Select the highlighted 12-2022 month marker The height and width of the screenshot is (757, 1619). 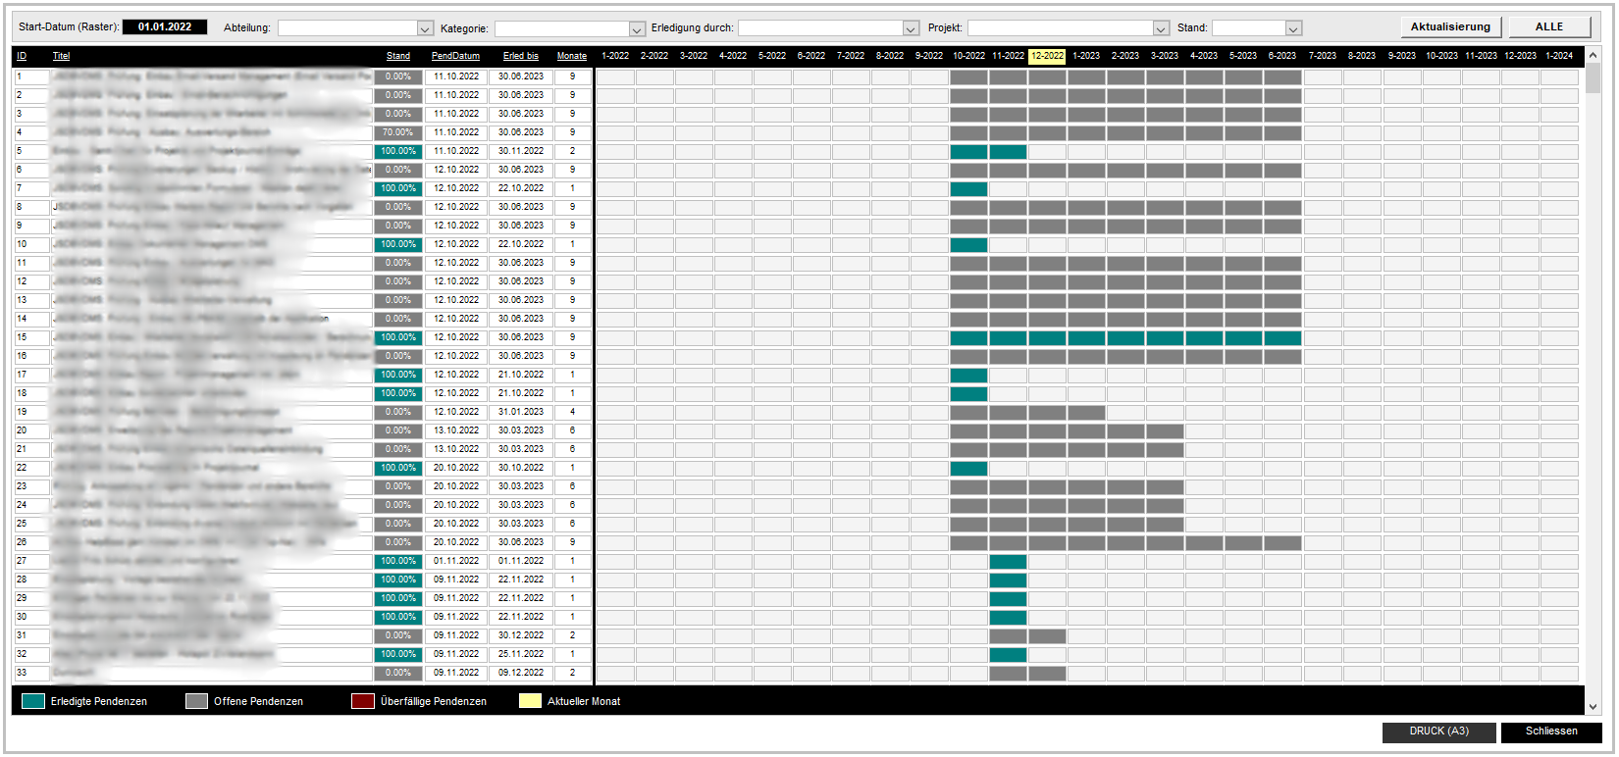click(x=1047, y=56)
